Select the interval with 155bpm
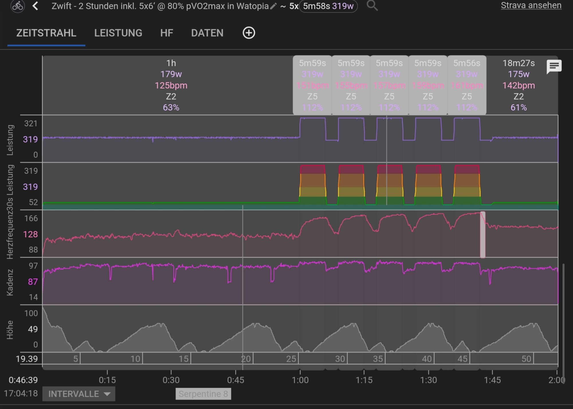 click(x=351, y=85)
